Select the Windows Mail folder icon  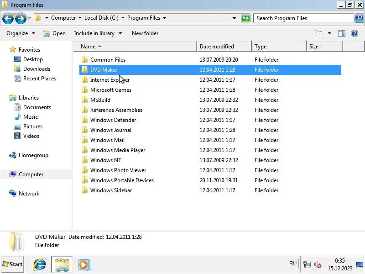[84, 140]
